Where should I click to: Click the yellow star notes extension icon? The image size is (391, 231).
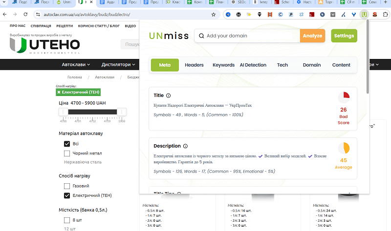[x=249, y=15]
